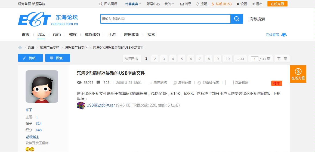The width and height of the screenshot is (315, 152).
Task: Click the eye views icon
Action: 79,82
